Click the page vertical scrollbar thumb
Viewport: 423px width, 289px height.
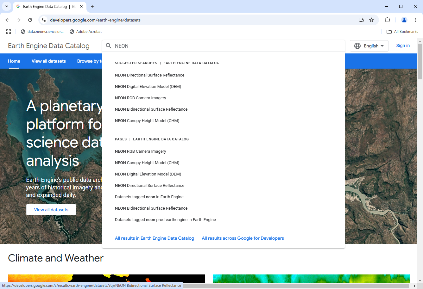(x=420, y=61)
